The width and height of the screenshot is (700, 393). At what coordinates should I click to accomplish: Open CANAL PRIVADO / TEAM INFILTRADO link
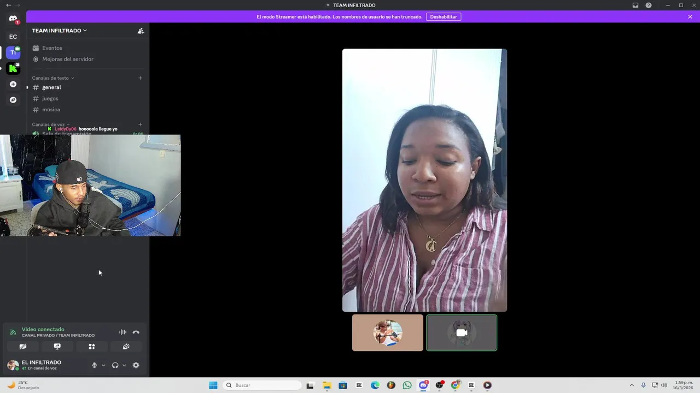[x=58, y=335]
